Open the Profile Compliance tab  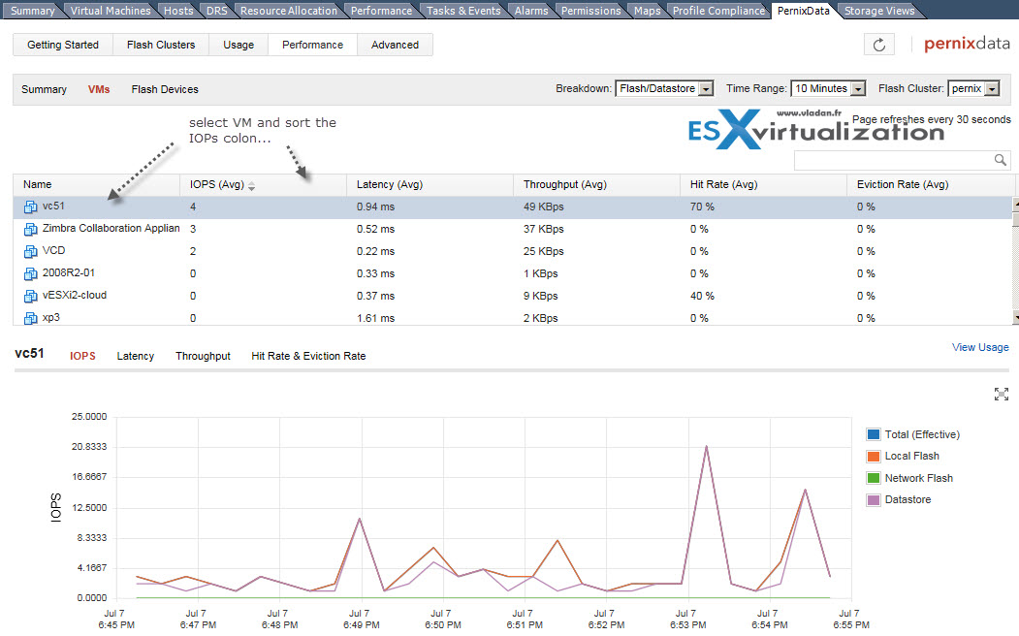pyautogui.click(x=718, y=11)
